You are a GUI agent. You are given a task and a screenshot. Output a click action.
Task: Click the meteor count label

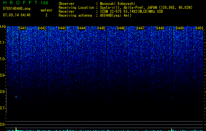[47, 10]
